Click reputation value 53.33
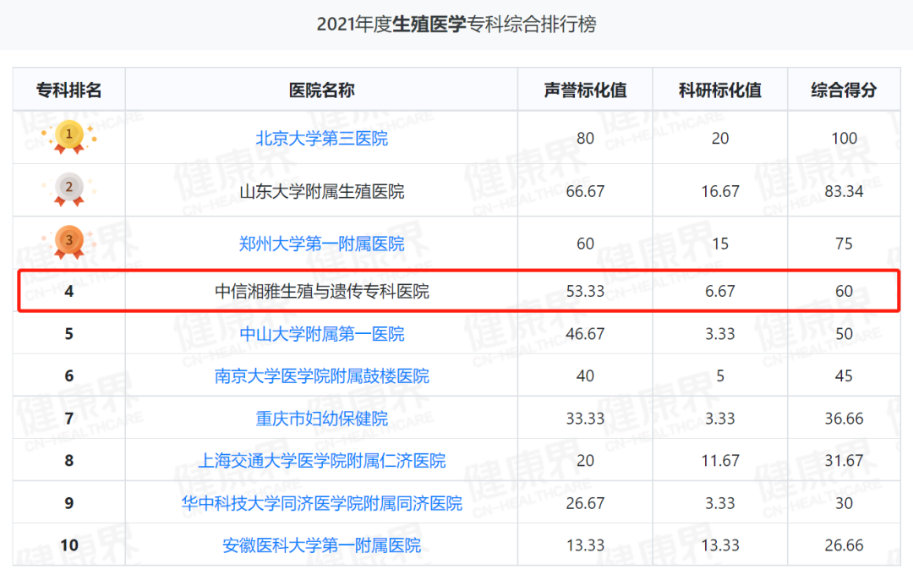Screen dimensions: 913x586 (x=585, y=291)
